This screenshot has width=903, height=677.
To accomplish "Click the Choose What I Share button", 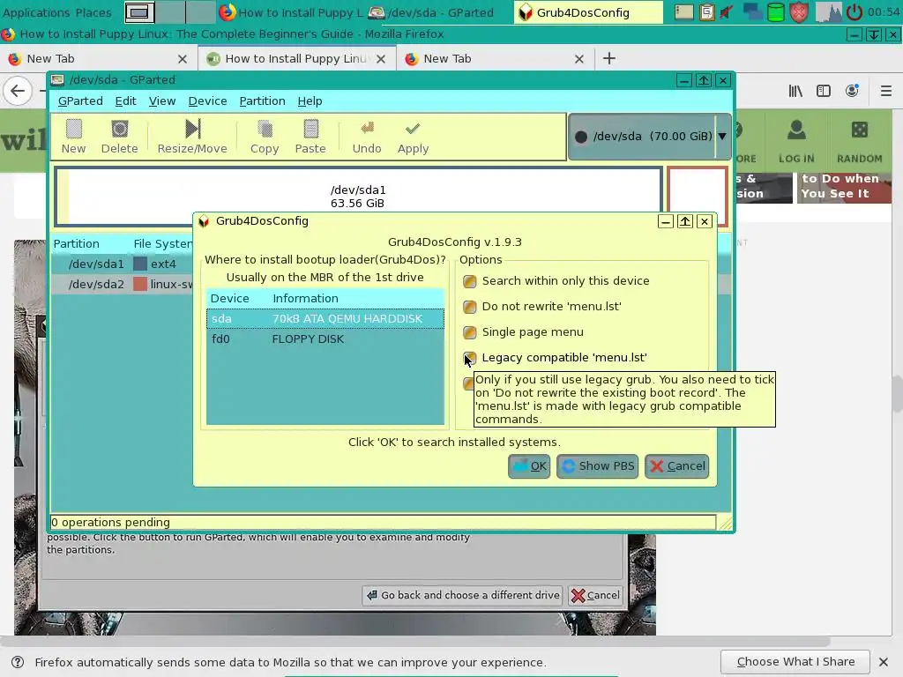I will click(795, 662).
